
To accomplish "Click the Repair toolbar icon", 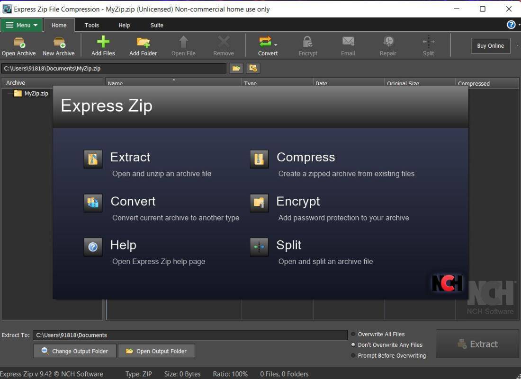I will coord(388,42).
